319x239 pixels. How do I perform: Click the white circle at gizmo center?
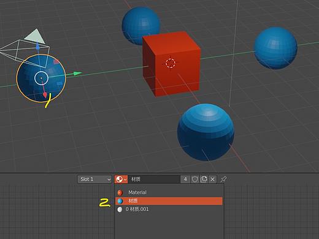coord(41,78)
